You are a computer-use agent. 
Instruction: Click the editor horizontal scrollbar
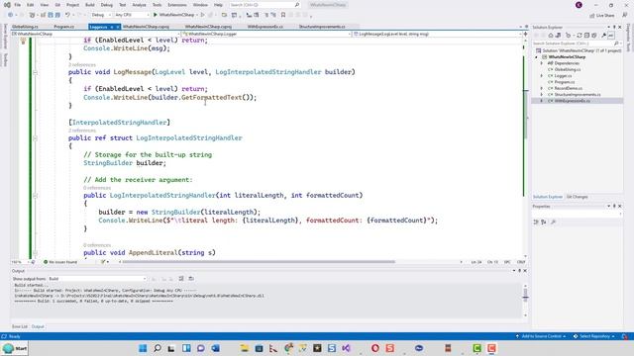click(x=259, y=262)
